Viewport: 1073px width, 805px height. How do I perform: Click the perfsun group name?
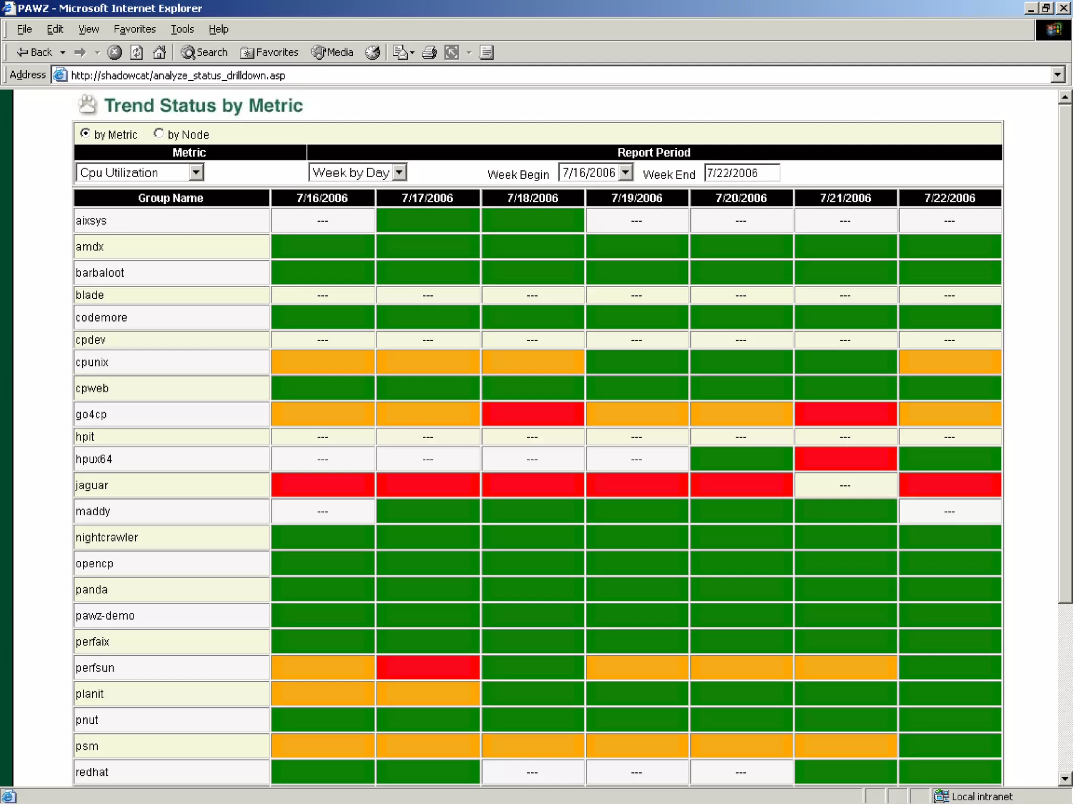point(95,668)
